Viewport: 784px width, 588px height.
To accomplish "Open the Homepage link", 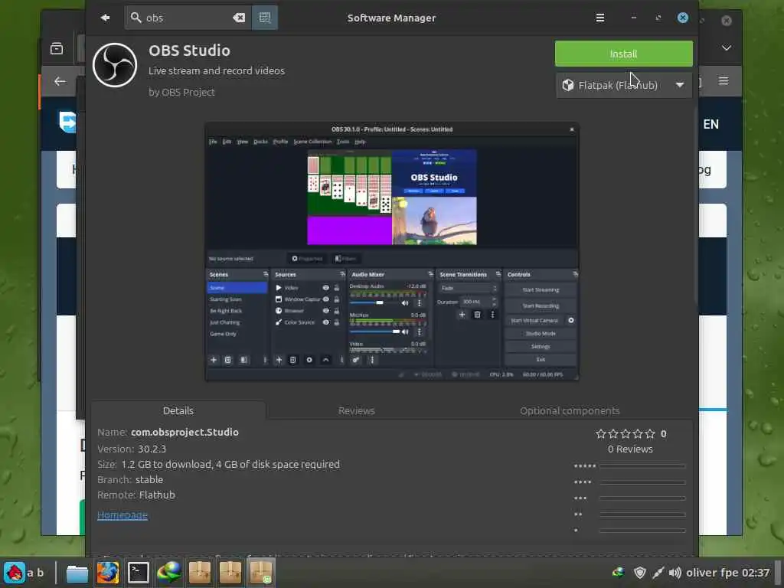I will point(122,515).
